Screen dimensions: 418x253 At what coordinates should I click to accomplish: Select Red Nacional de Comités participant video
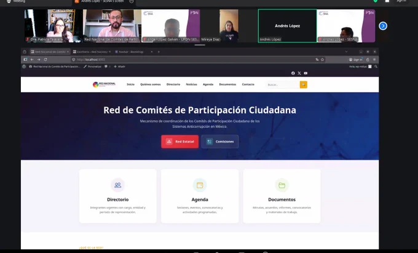(x=112, y=26)
